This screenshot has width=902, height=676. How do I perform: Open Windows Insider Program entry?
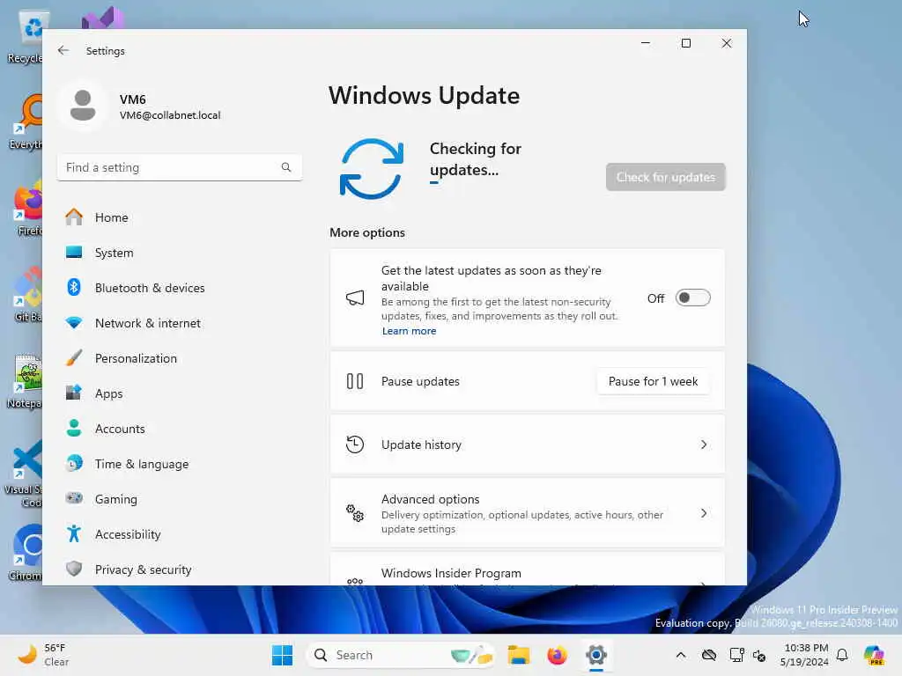coord(527,569)
